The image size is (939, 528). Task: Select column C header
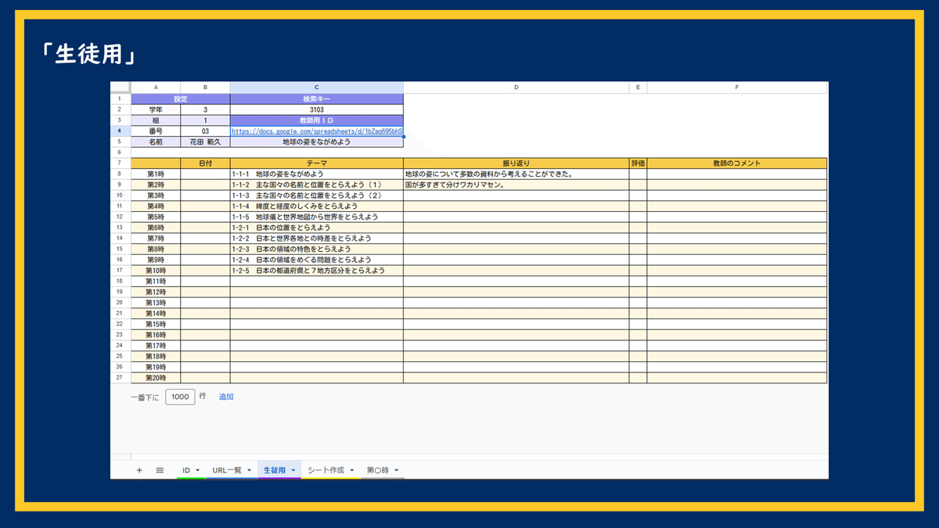317,88
